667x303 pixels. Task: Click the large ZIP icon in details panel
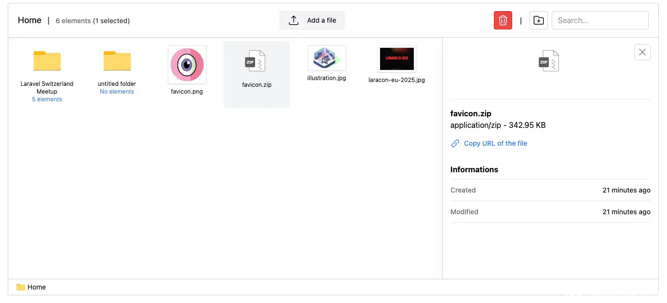point(548,61)
